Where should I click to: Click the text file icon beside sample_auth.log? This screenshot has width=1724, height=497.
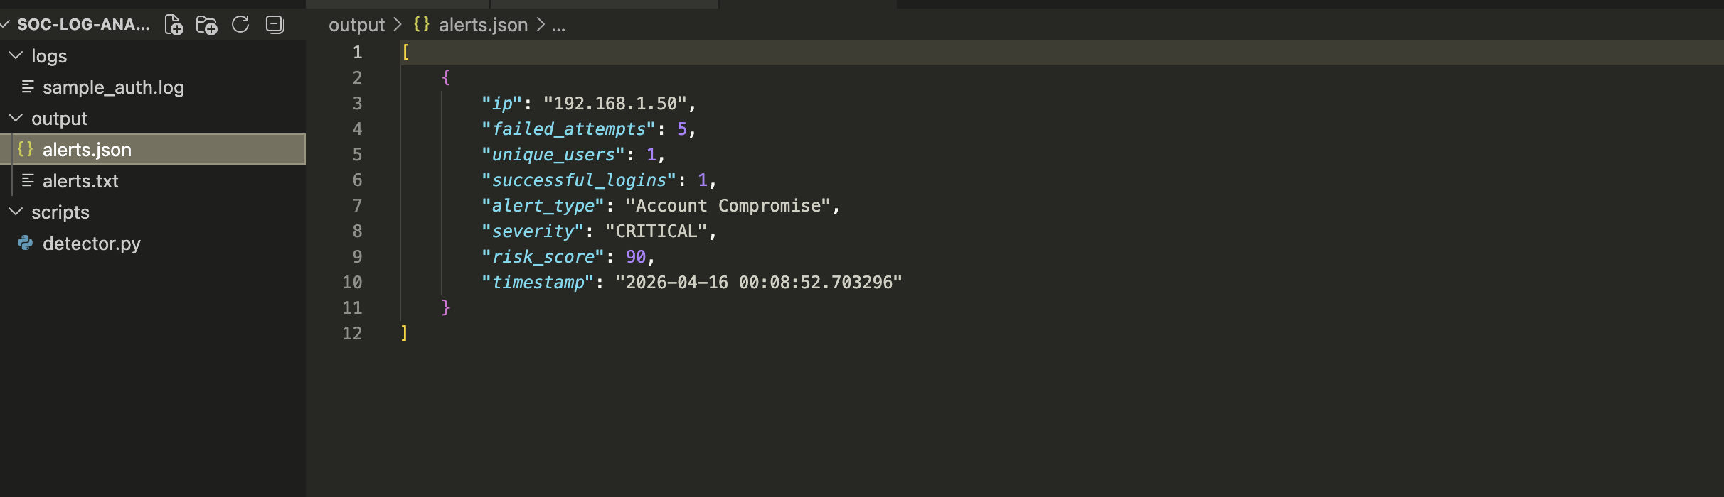pyautogui.click(x=28, y=87)
